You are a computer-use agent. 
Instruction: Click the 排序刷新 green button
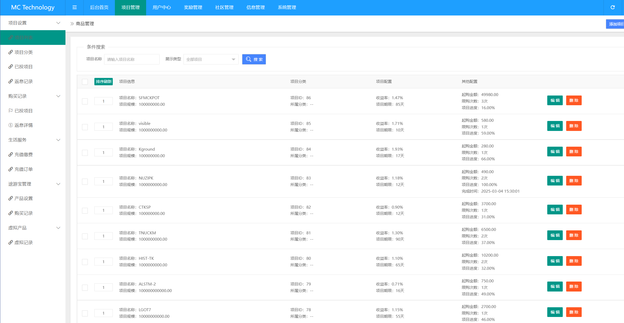pos(104,82)
